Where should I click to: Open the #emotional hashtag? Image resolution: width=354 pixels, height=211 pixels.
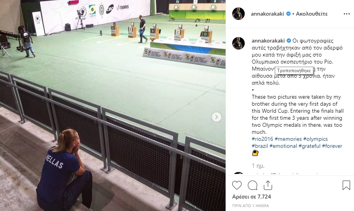point(283,146)
